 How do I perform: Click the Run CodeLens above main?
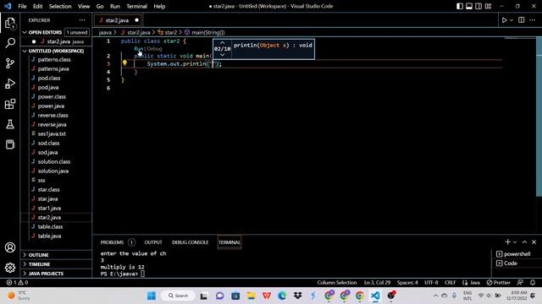(x=139, y=49)
